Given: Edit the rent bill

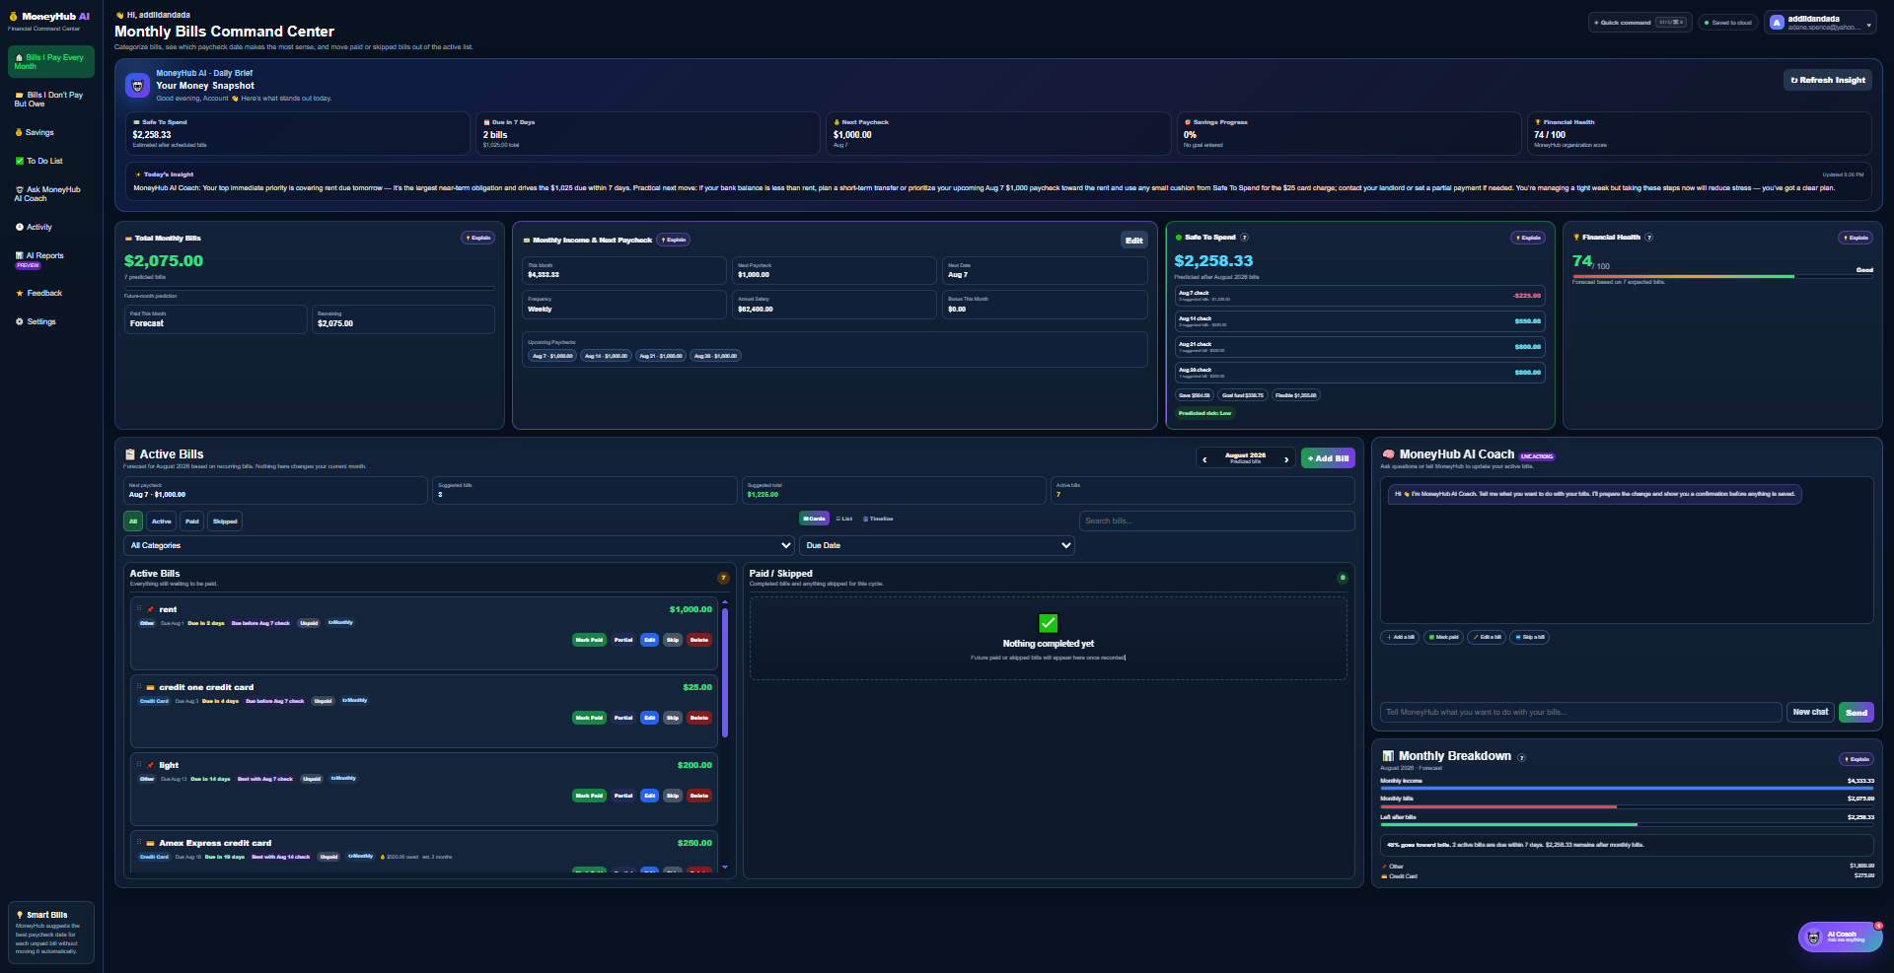Looking at the screenshot, I should pyautogui.click(x=649, y=640).
